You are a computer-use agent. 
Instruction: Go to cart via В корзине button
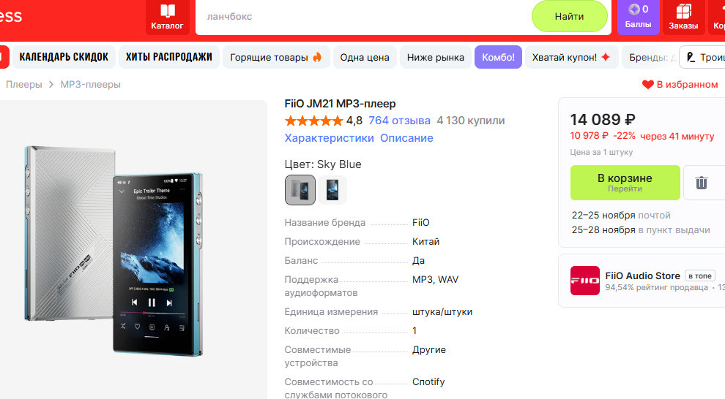[625, 183]
